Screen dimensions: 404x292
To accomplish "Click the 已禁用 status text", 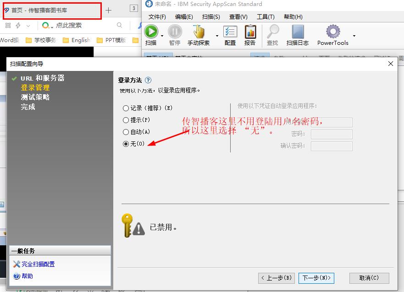I will (163, 227).
